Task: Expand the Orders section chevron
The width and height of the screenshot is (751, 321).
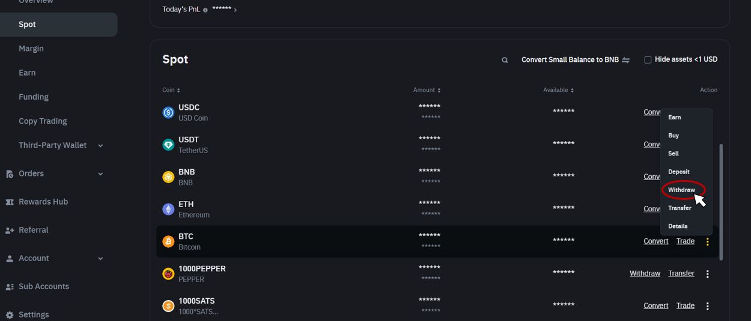Action: 100,174
